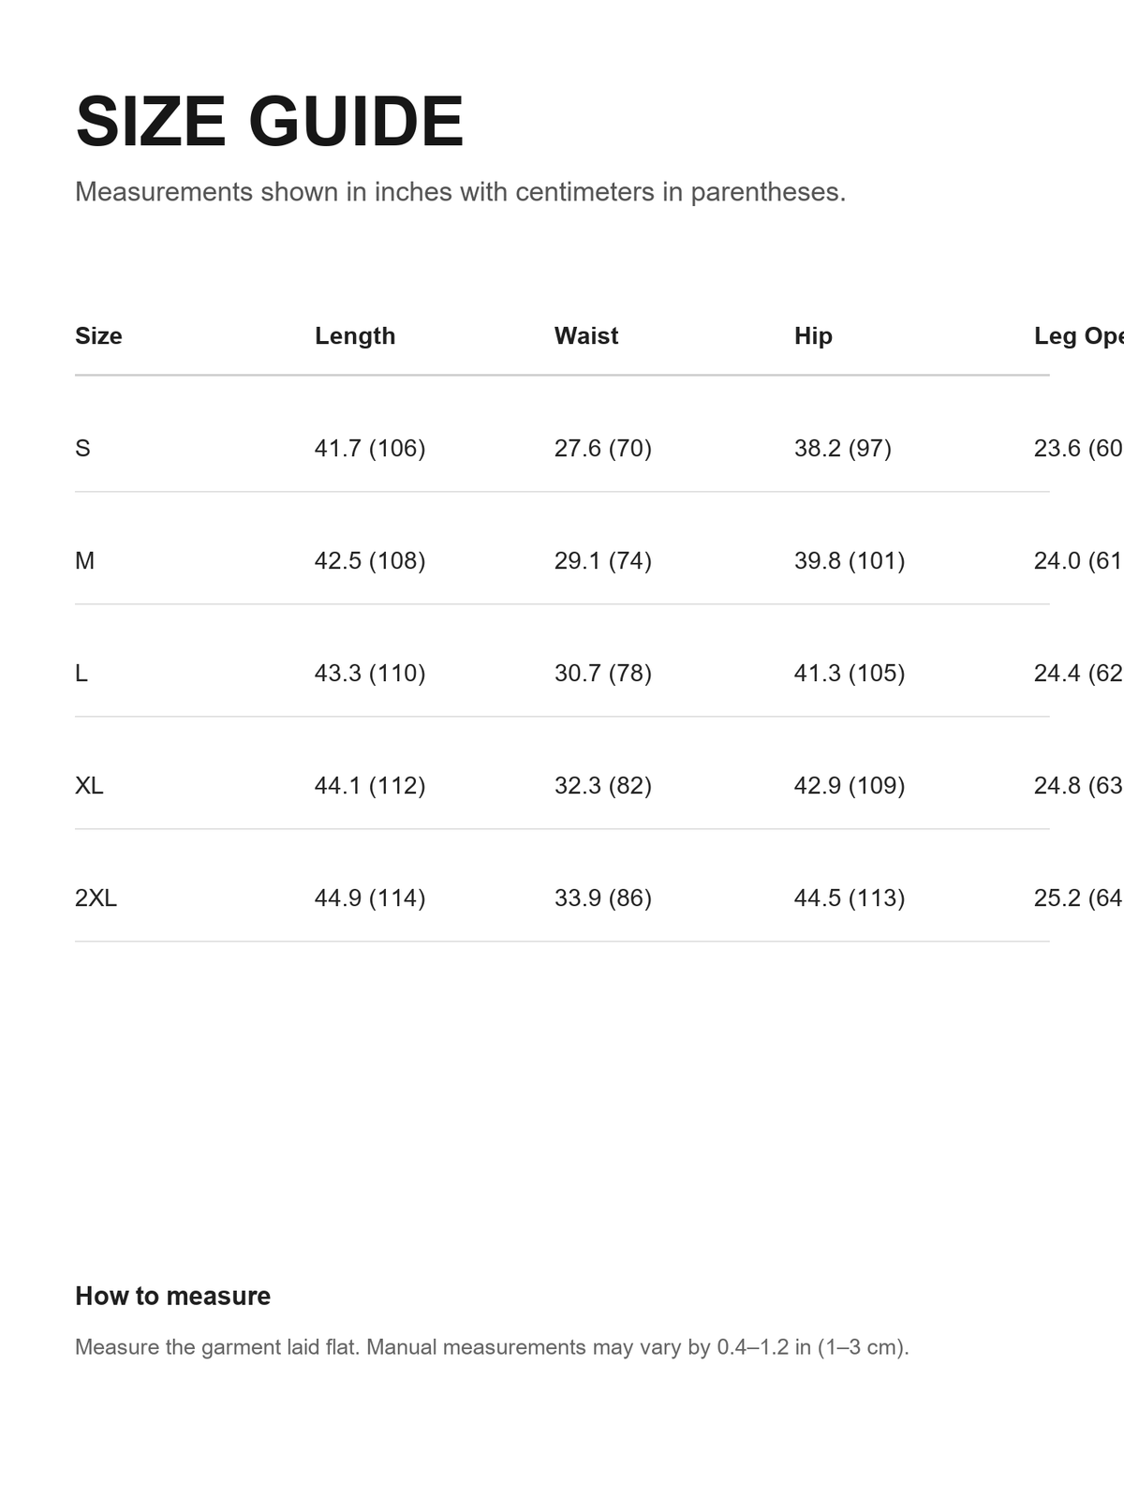This screenshot has height=1499, width=1124.
Task: Click the 41.7 (106) length cell
Action: tap(370, 448)
